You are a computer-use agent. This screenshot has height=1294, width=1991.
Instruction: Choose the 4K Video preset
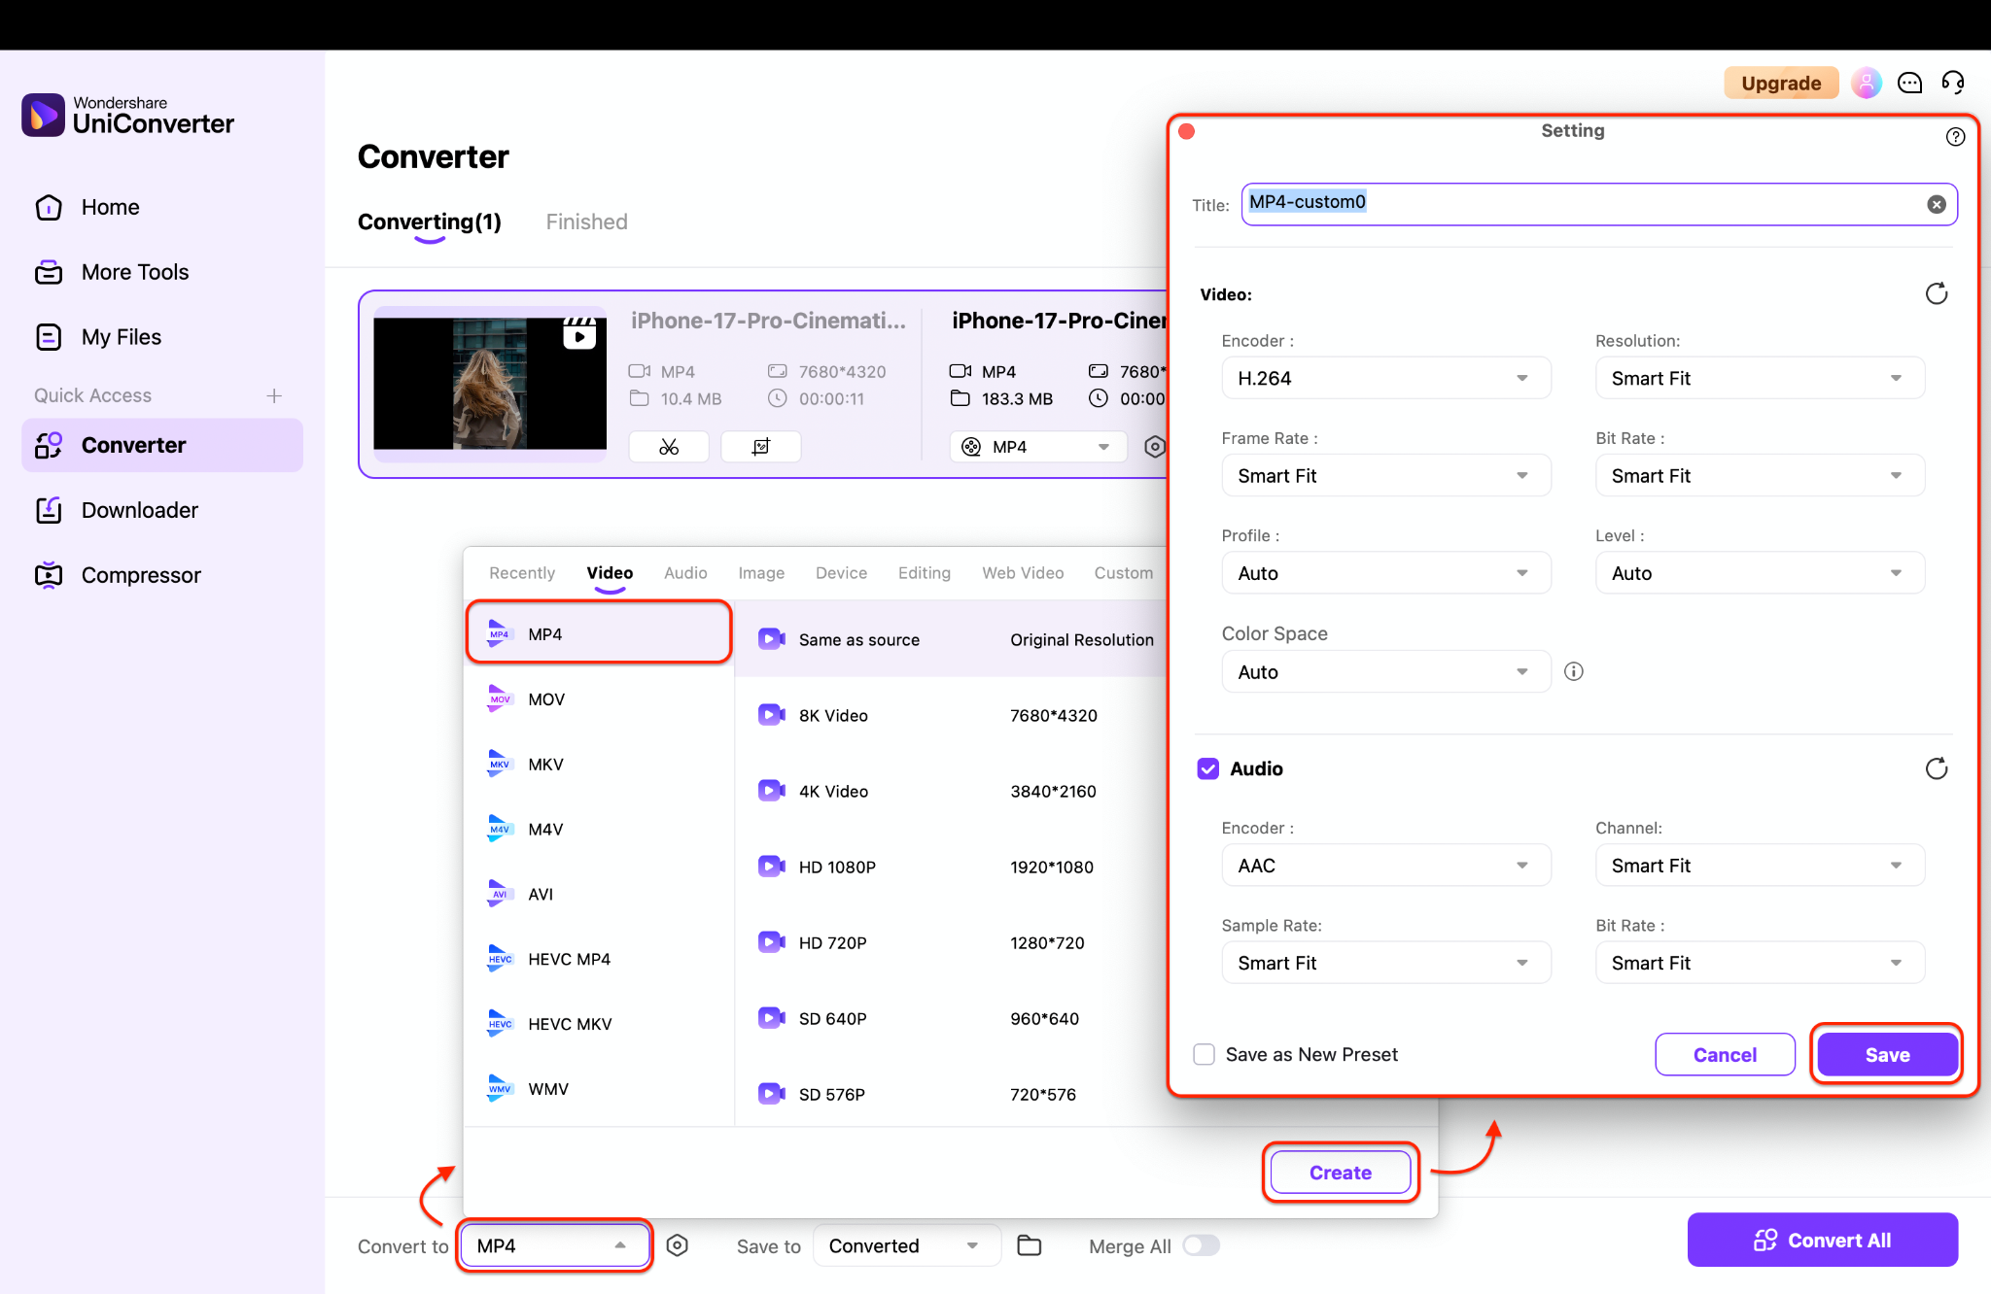pyautogui.click(x=951, y=791)
